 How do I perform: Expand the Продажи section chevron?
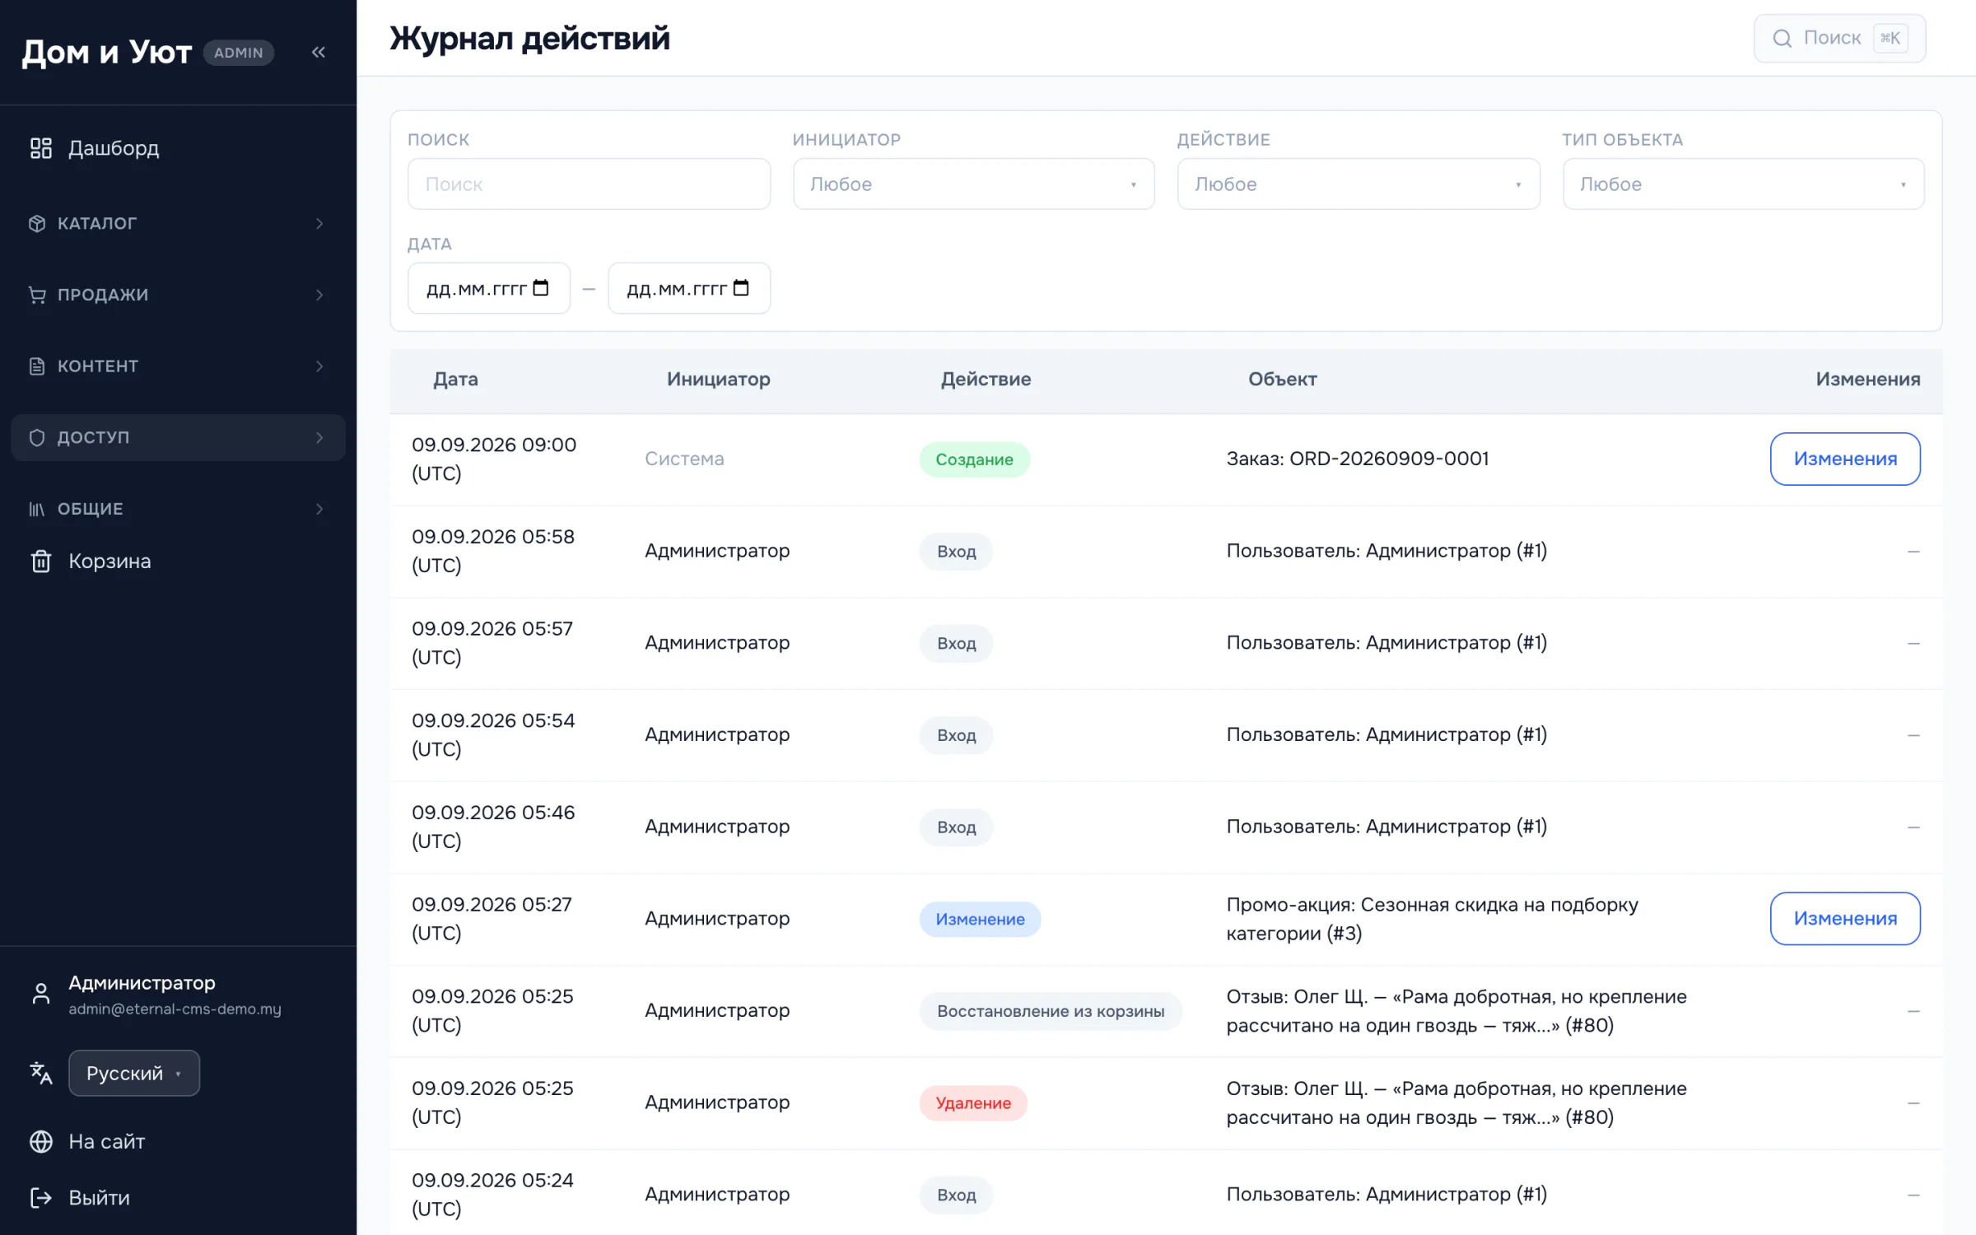click(319, 295)
